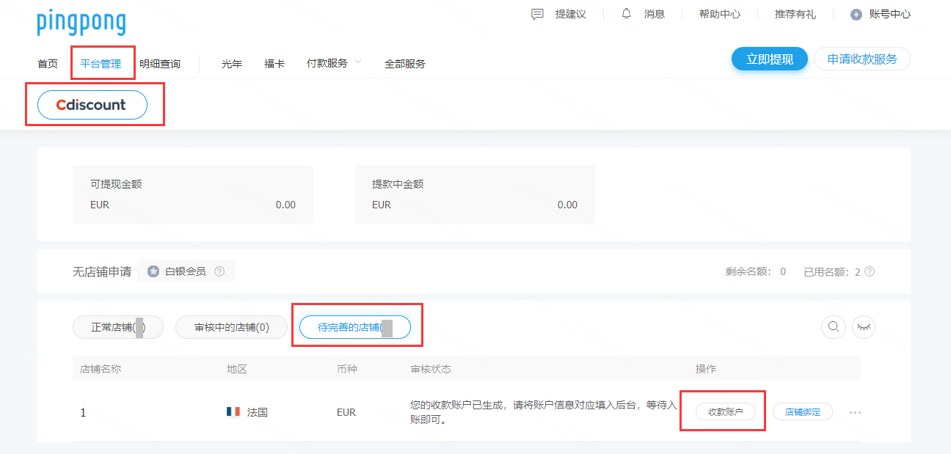951x454 pixels.
Task: Click 提建议 link
Action: [571, 14]
